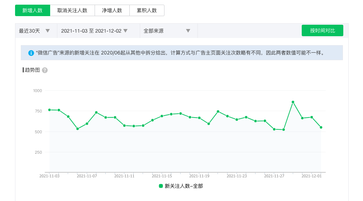363x201 pixels.
Task: Click the arrow icon next to 全部来源
Action: (188, 31)
